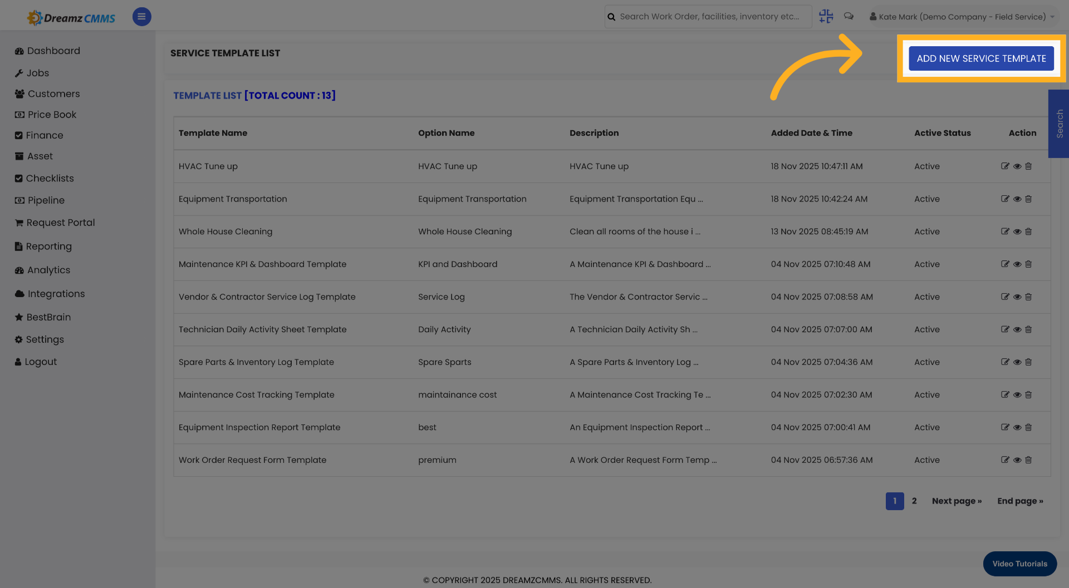The image size is (1069, 588).
Task: Edit the HVAC Tune up template
Action: (x=1005, y=166)
